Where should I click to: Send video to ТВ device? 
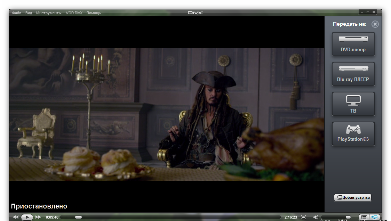(353, 104)
